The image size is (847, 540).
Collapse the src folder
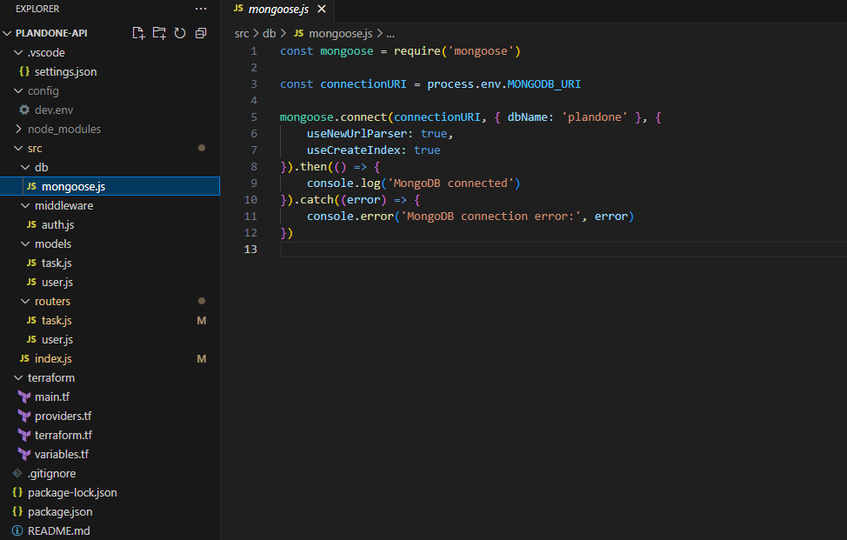[35, 148]
